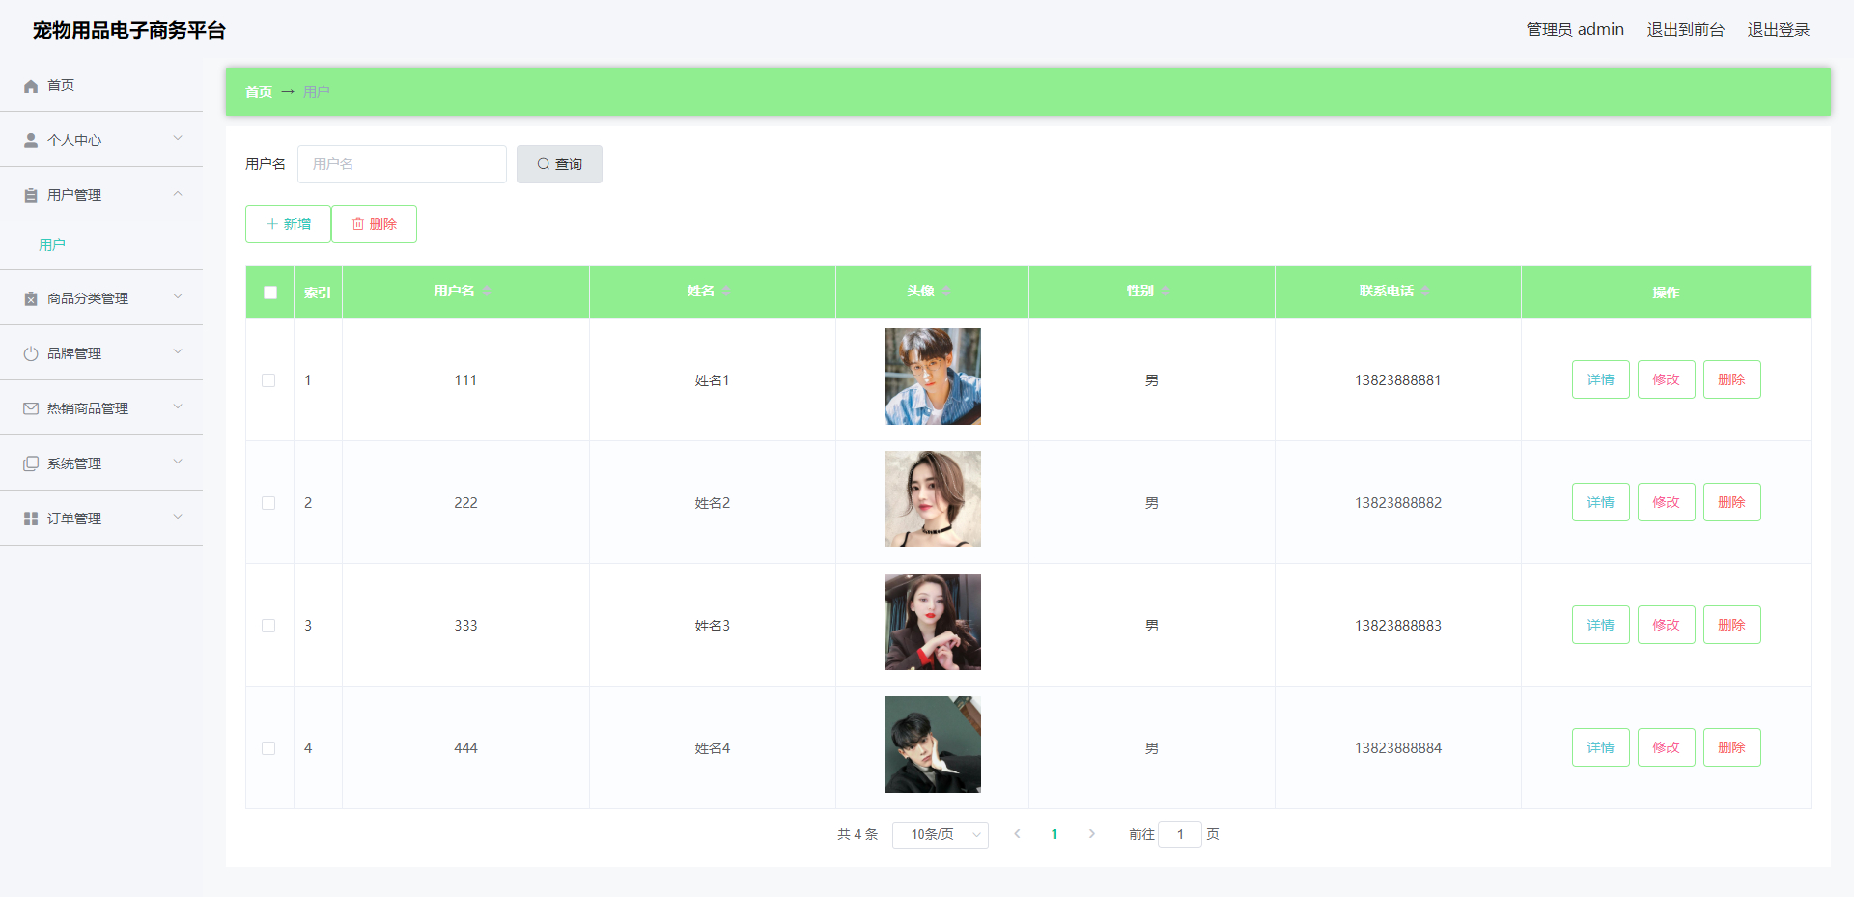Expand the 个人中心 menu chevron
The height and width of the screenshot is (897, 1854).
(178, 138)
